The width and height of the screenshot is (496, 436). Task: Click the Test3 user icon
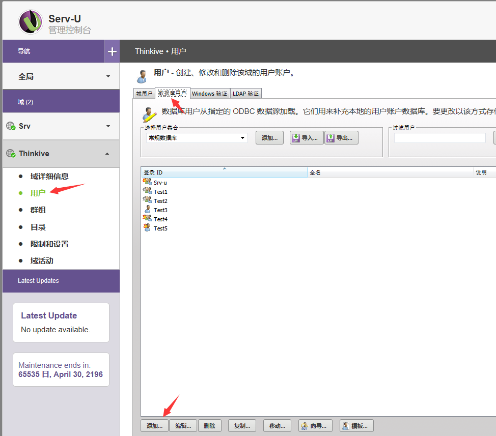pos(147,209)
